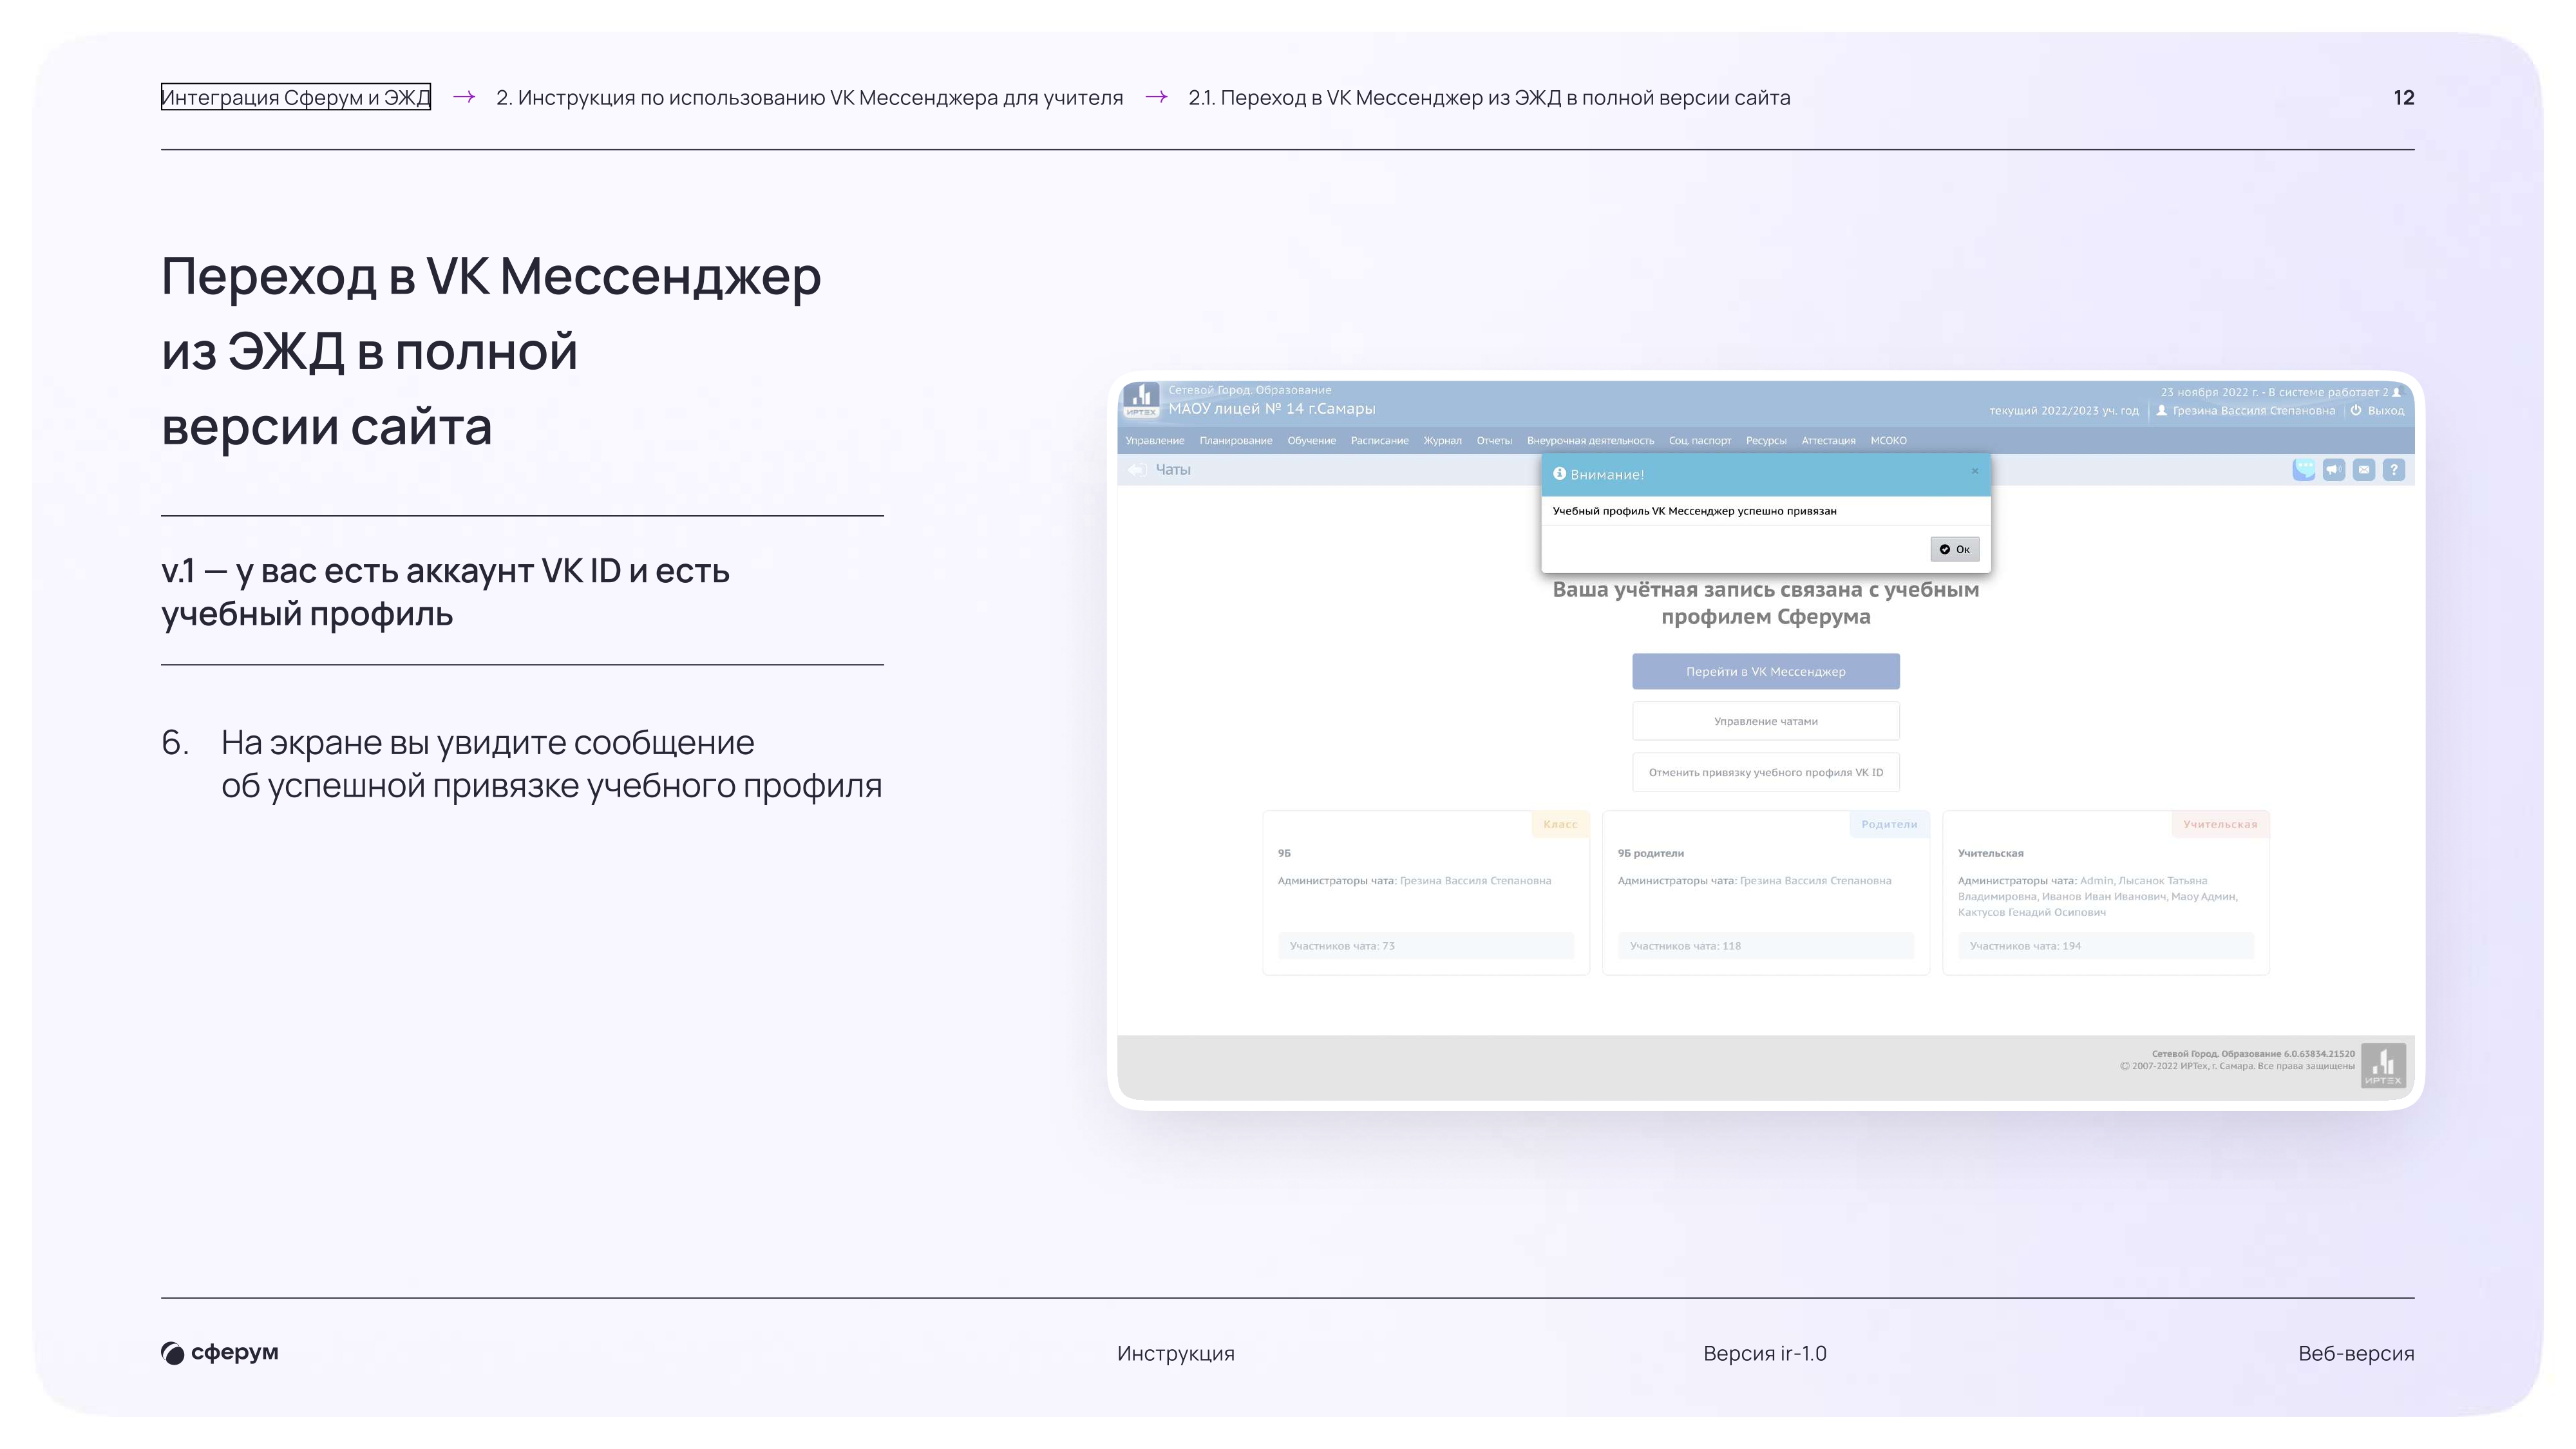Click the Выход logout link
The height and width of the screenshot is (1449, 2576).
(x=2386, y=410)
